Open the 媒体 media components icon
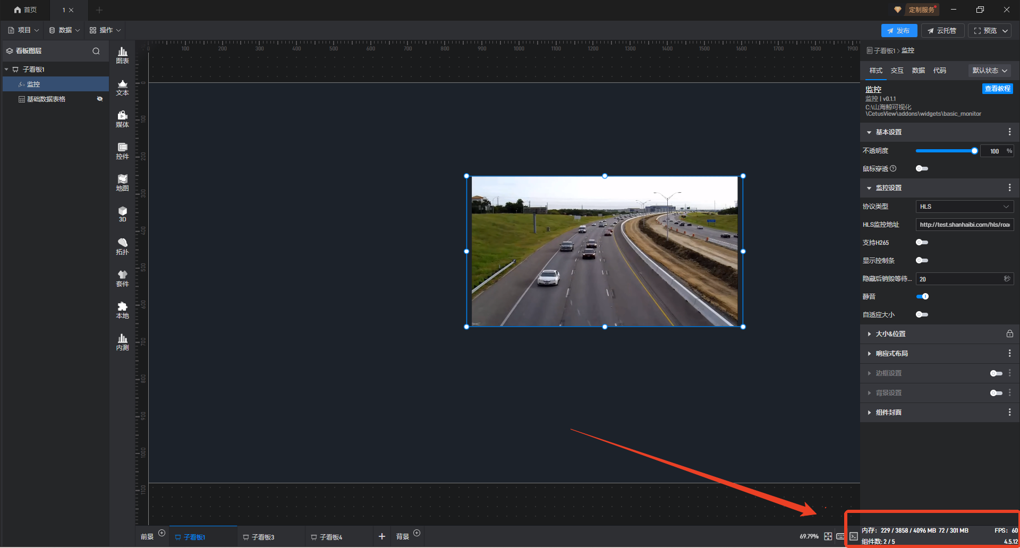Screen dimensions: 1020x548 [122, 119]
